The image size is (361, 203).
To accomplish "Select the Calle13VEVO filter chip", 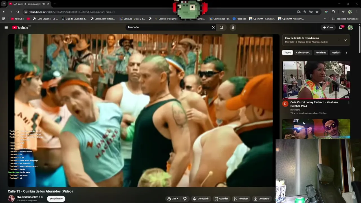I will coord(303,52).
